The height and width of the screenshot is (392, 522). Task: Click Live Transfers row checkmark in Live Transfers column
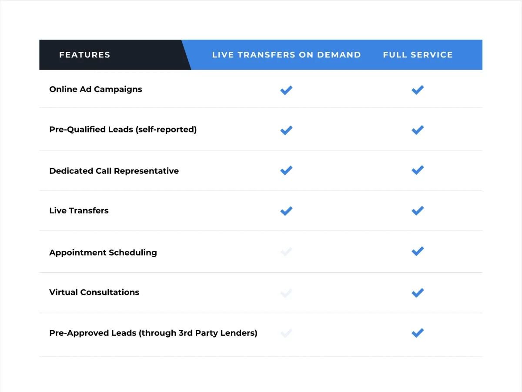[x=286, y=211]
